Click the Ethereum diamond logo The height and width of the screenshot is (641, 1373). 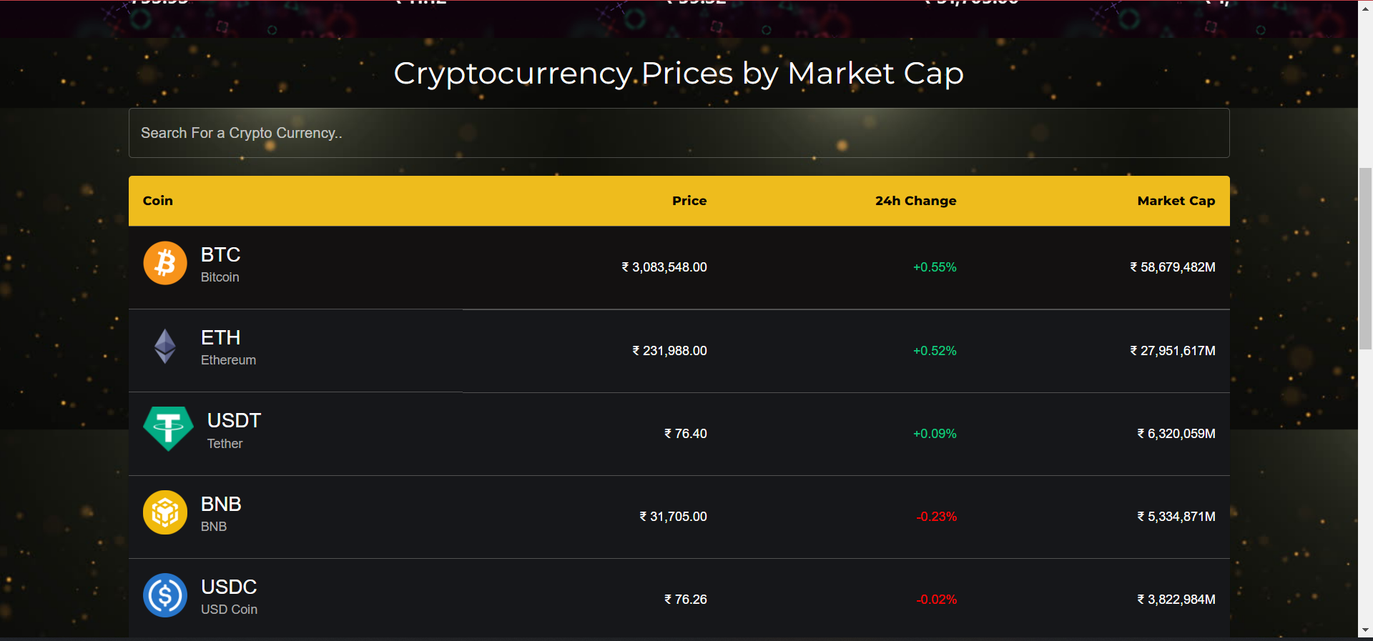(x=165, y=347)
